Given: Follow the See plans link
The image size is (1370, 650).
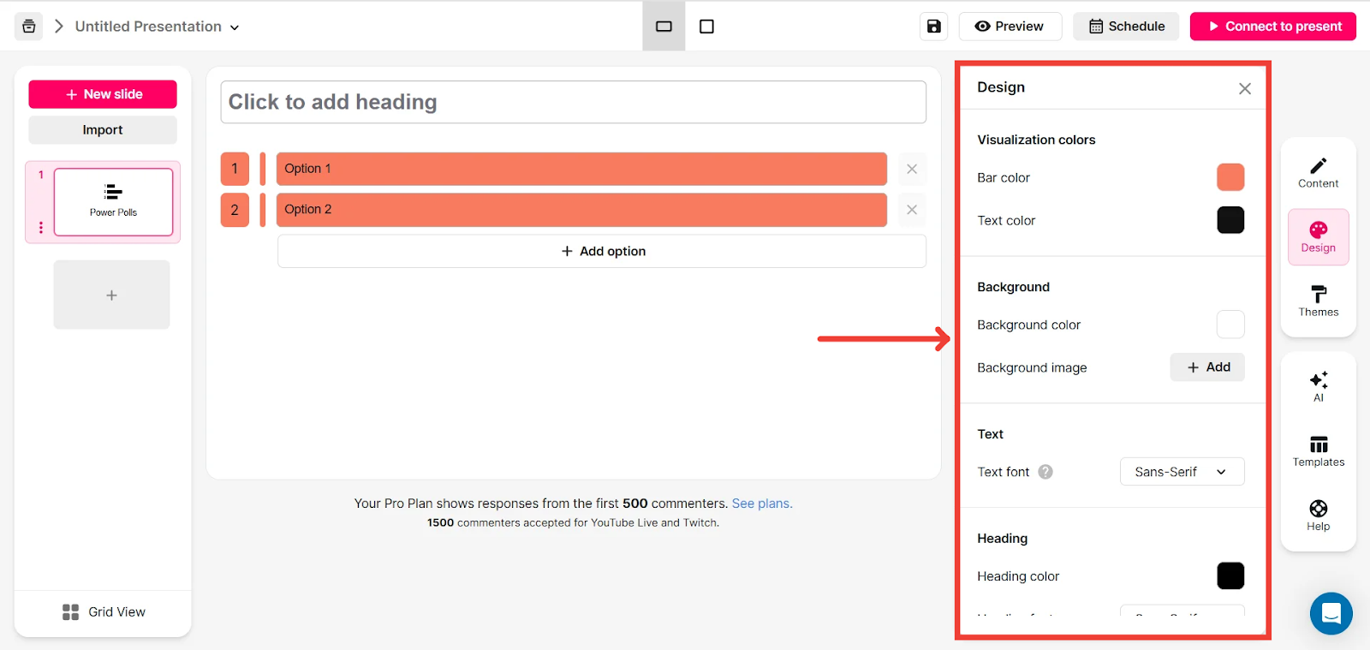Looking at the screenshot, I should (761, 504).
